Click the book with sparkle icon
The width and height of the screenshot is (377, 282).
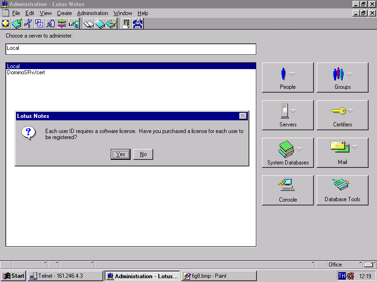pos(100,24)
